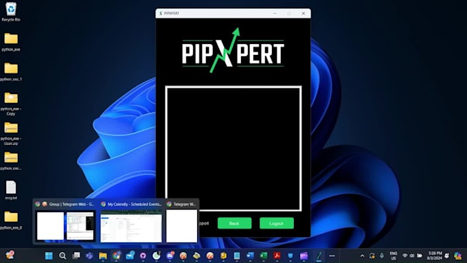Open File Explorer from the taskbar
The image size is (467, 263).
click(x=103, y=255)
